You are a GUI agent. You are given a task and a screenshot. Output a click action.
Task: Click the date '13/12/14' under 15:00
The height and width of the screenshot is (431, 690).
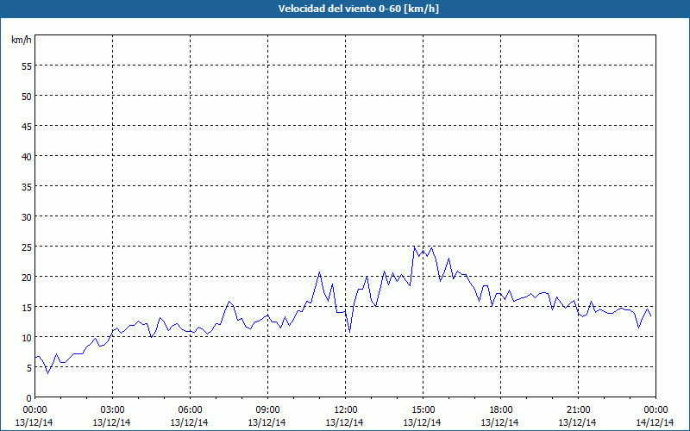coord(422,422)
